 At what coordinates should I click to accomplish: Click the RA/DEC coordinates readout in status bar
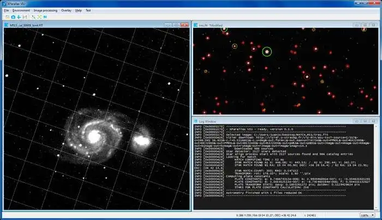[266, 216]
